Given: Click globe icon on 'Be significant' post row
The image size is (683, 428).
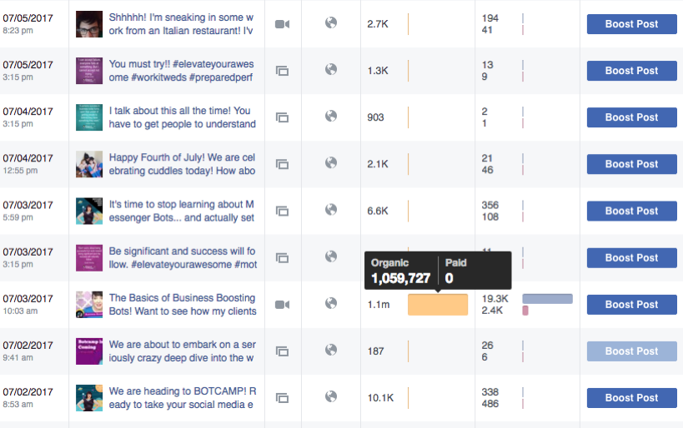Looking at the screenshot, I should pyautogui.click(x=331, y=256).
